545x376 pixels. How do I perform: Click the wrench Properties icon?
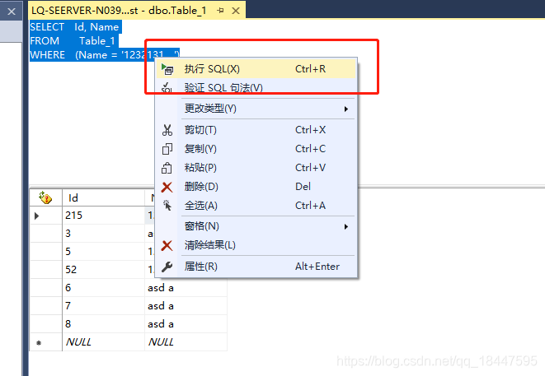click(167, 267)
